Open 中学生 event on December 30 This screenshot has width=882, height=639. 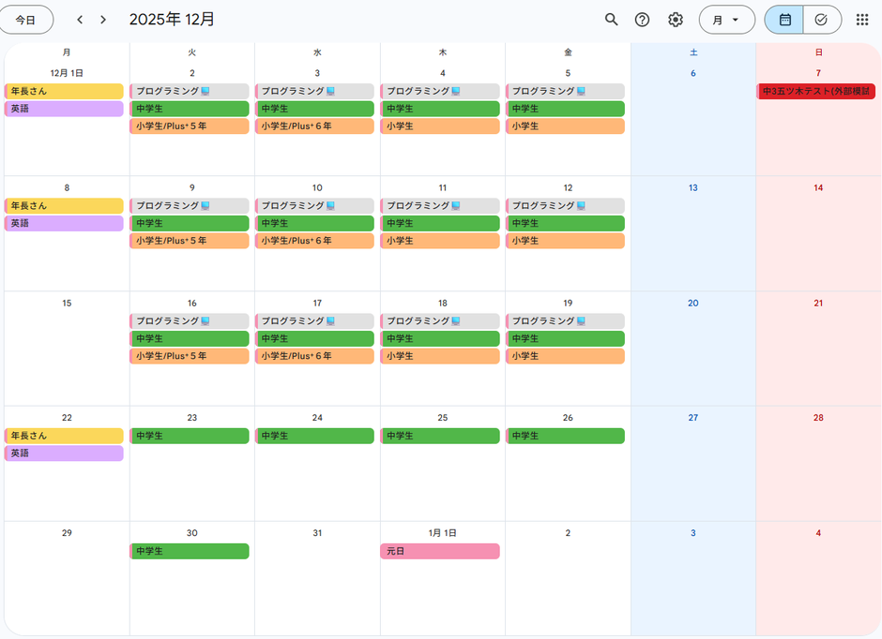[x=190, y=551]
